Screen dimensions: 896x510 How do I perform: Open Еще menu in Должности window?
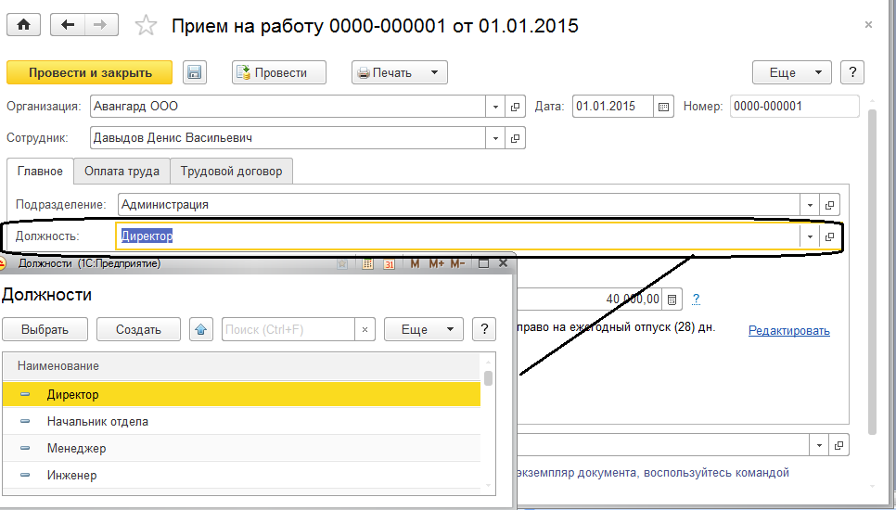pyautogui.click(x=424, y=329)
